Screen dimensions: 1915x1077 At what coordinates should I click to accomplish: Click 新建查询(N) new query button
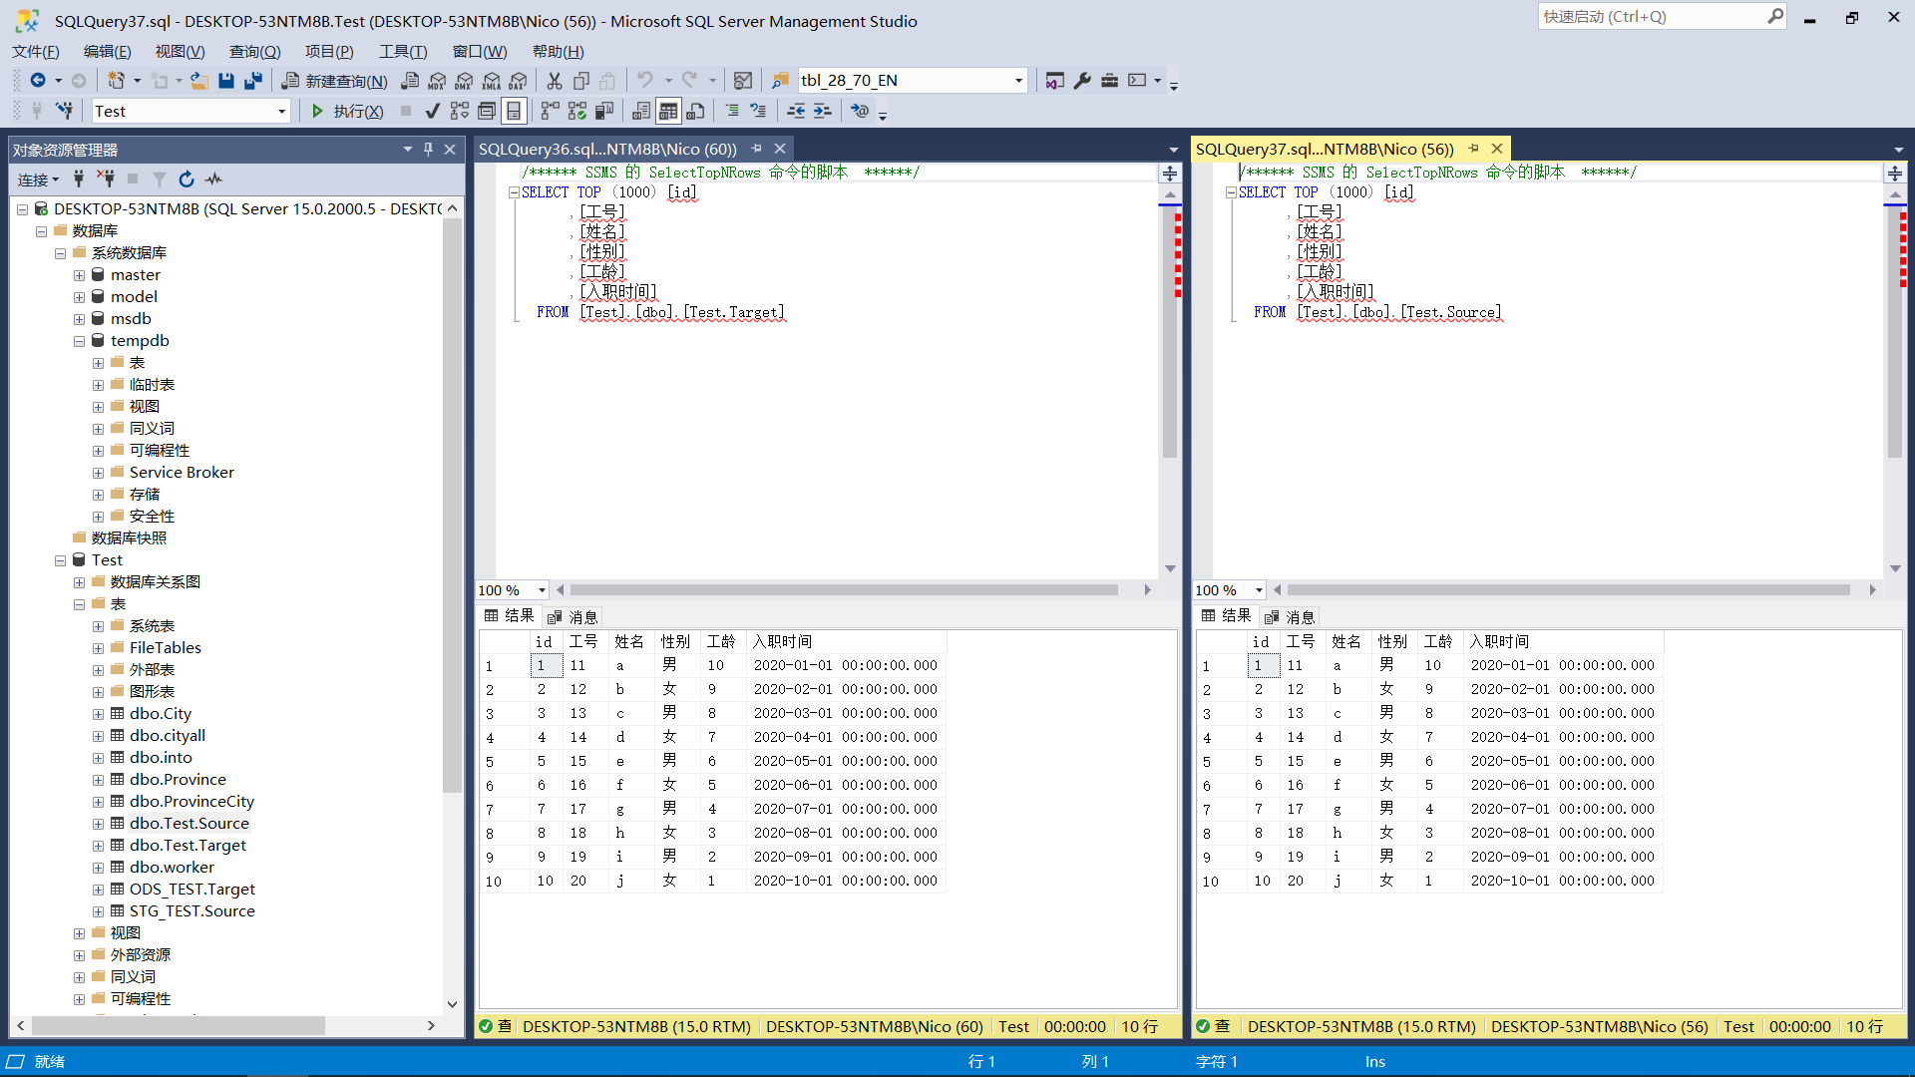click(x=335, y=81)
